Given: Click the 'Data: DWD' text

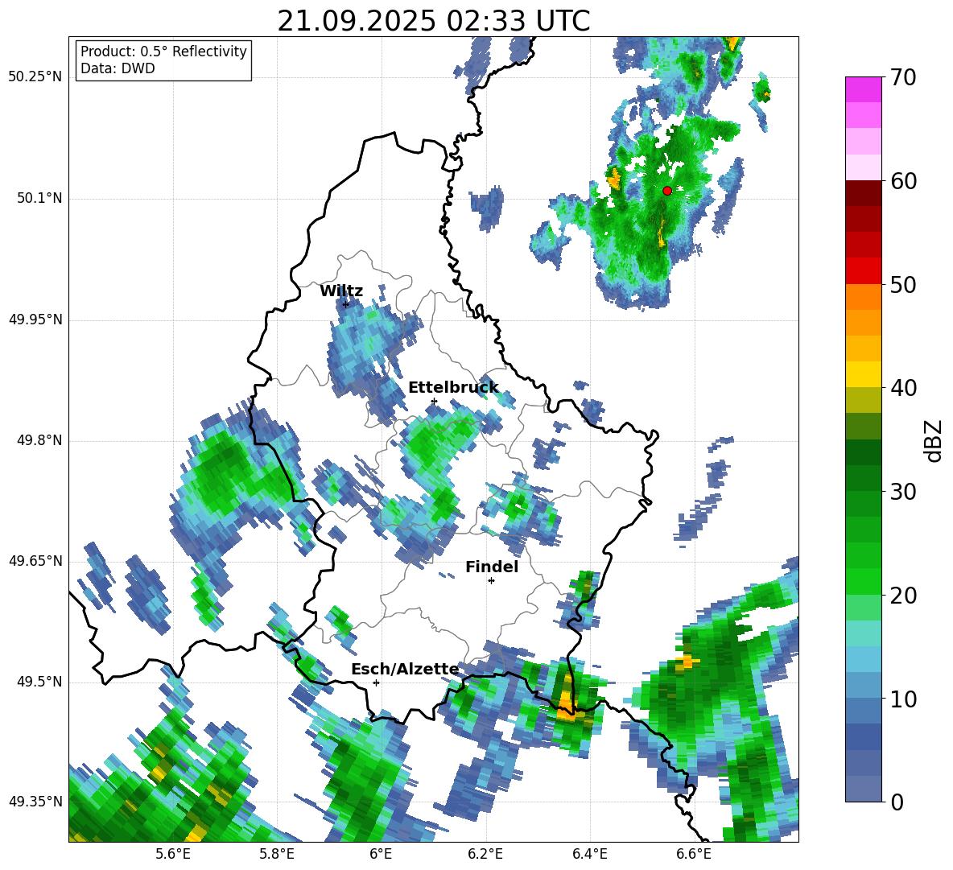Looking at the screenshot, I should pos(118,68).
